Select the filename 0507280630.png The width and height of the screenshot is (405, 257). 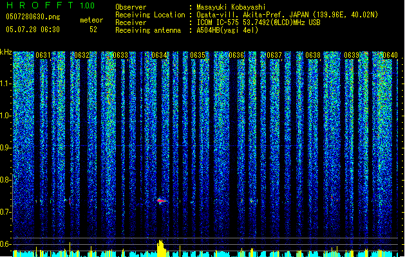33,17
